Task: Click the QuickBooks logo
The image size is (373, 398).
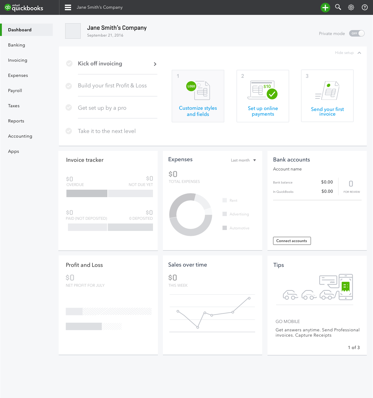Action: tap(24, 7)
